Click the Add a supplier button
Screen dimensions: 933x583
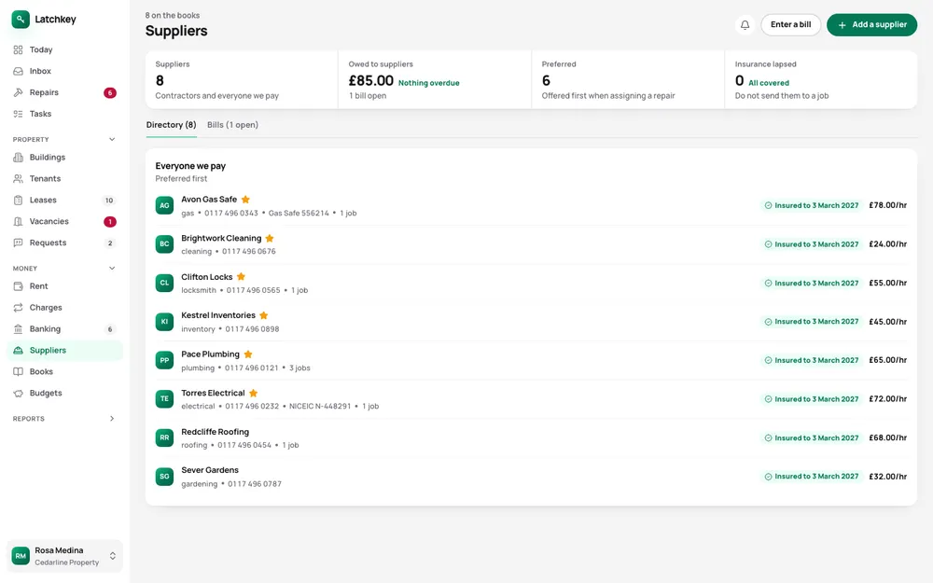click(871, 25)
